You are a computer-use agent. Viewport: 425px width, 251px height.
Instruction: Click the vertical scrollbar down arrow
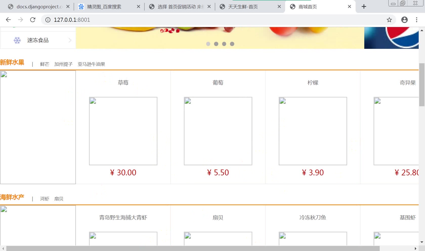coord(422,242)
